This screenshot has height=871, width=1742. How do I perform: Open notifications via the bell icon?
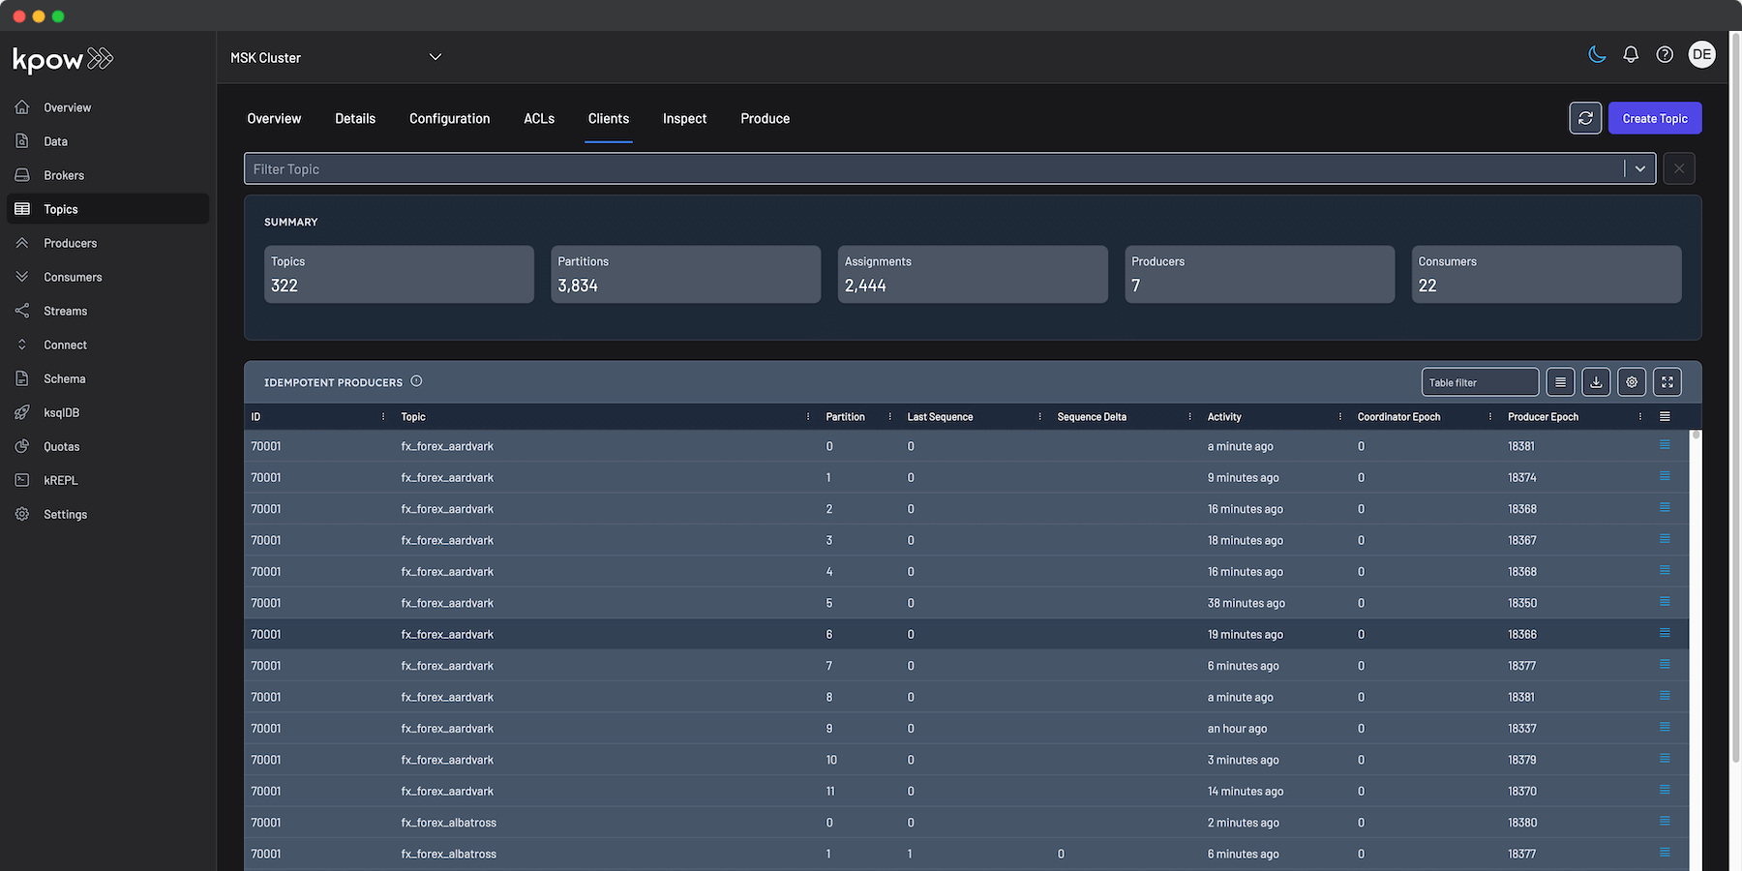[1631, 54]
